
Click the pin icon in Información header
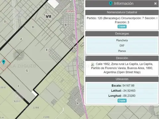[x=111, y=4]
